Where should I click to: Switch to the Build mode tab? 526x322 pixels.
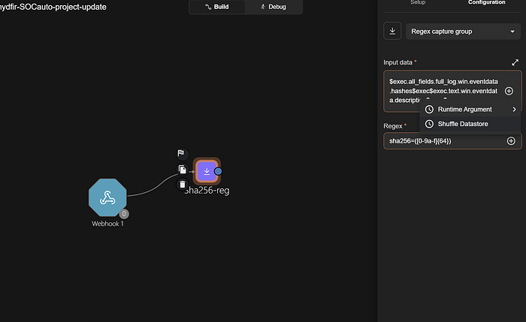[x=217, y=7]
